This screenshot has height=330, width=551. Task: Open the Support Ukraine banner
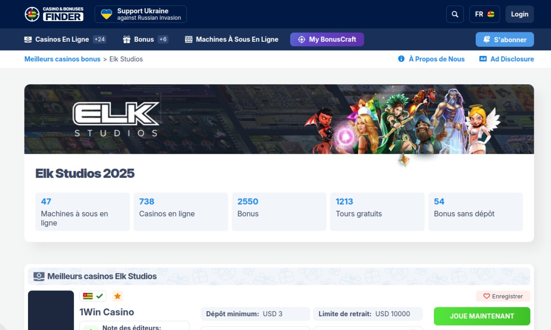141,14
